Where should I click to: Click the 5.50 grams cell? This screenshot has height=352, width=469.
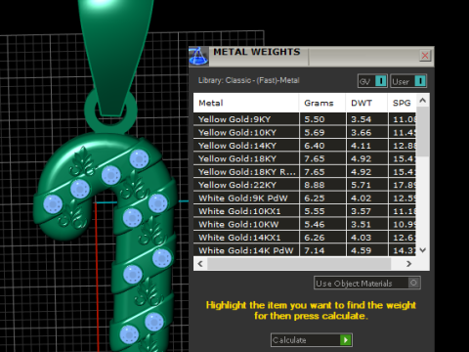322,119
